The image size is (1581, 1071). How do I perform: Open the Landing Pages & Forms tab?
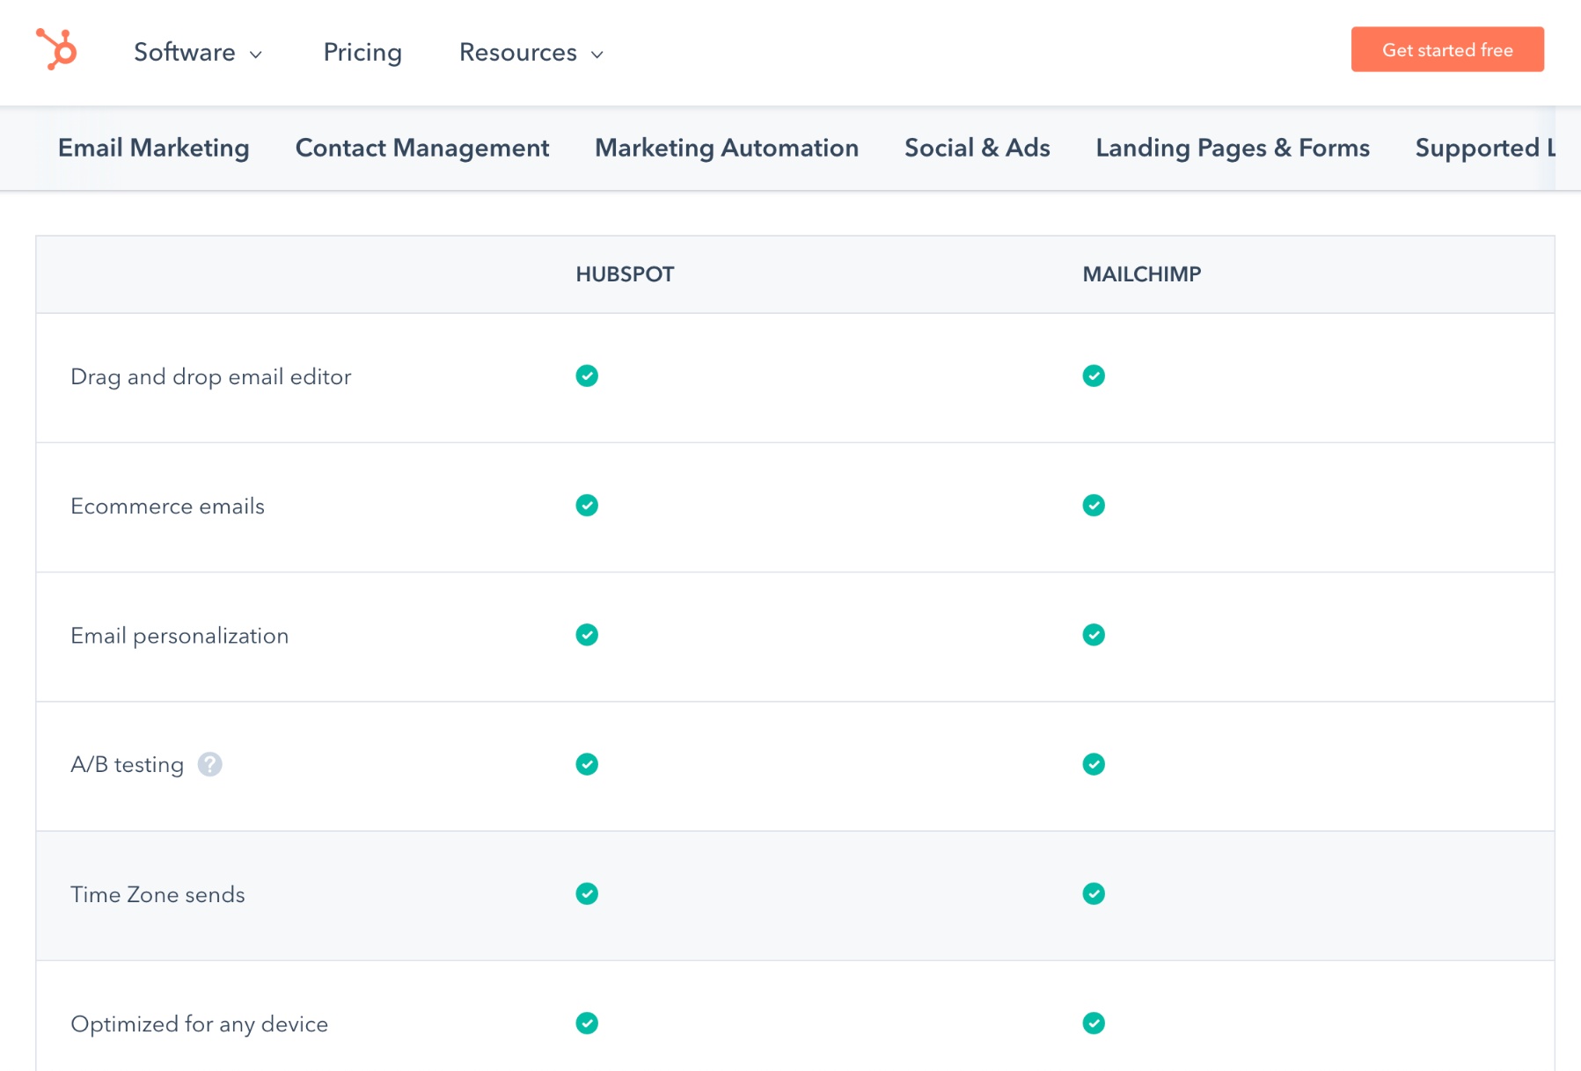coord(1232,148)
